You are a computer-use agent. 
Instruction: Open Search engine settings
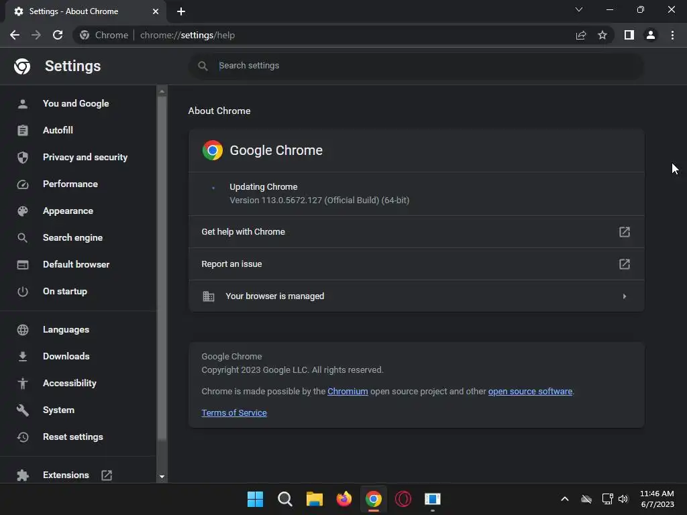[72, 237]
